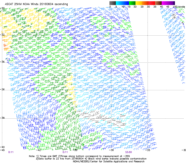Click the '>50 knots' legend label
The image size is (186, 163).
point(179,7)
